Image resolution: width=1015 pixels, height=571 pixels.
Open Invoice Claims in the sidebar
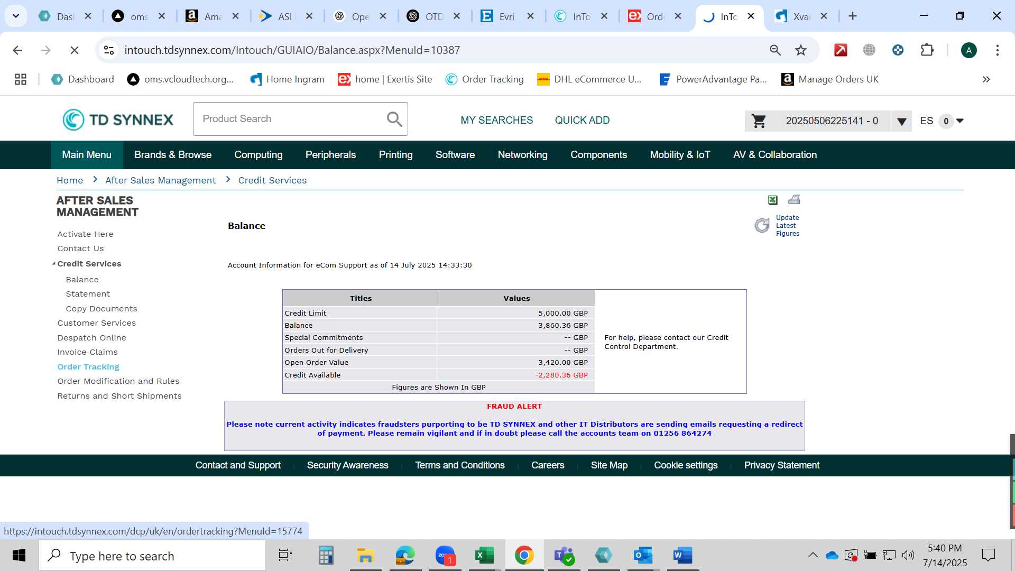(x=87, y=352)
